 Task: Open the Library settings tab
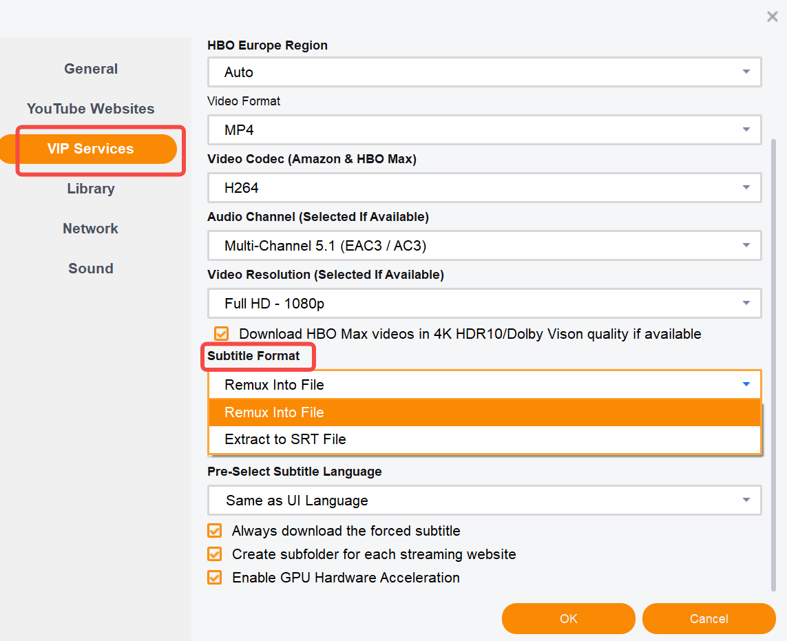coord(91,189)
